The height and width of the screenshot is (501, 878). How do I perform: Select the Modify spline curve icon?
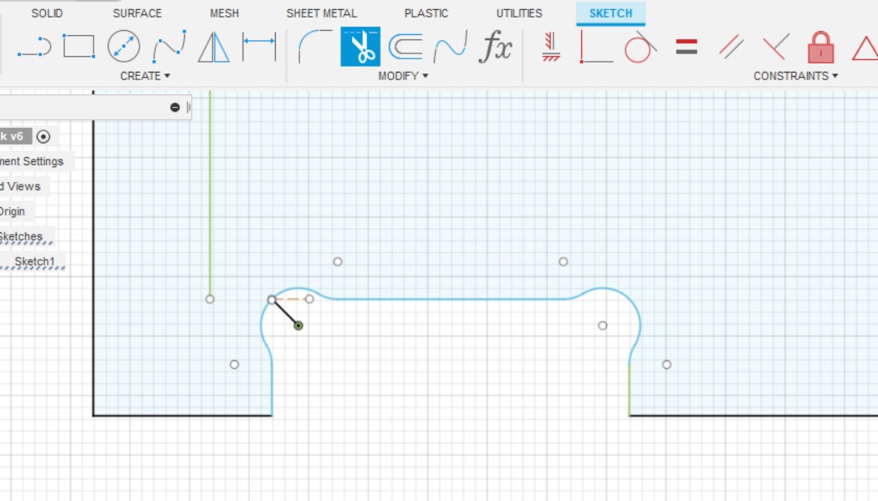pyautogui.click(x=450, y=47)
